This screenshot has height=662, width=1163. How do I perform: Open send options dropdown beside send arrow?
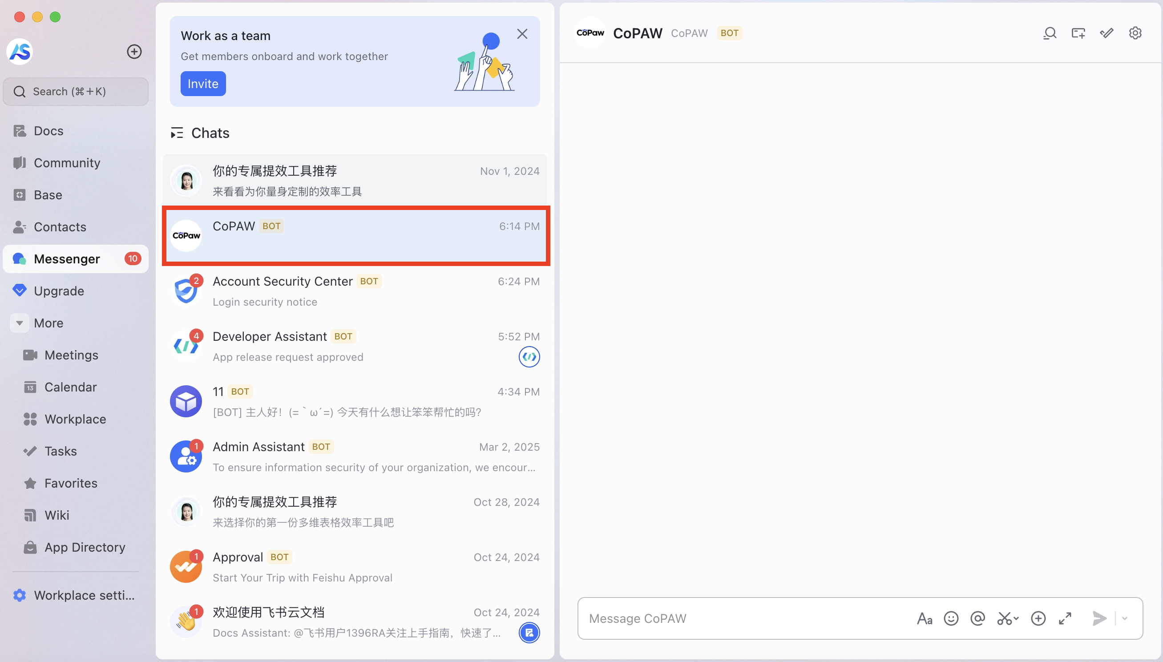pos(1125,618)
